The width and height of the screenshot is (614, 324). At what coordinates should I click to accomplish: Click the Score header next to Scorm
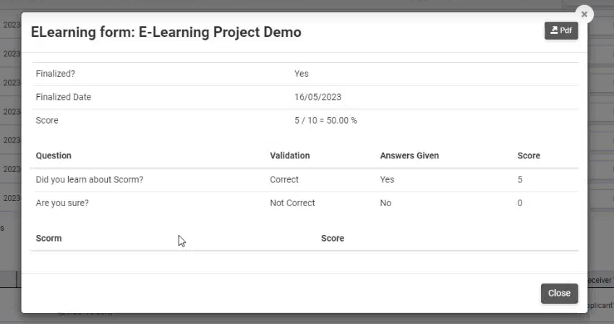(333, 238)
